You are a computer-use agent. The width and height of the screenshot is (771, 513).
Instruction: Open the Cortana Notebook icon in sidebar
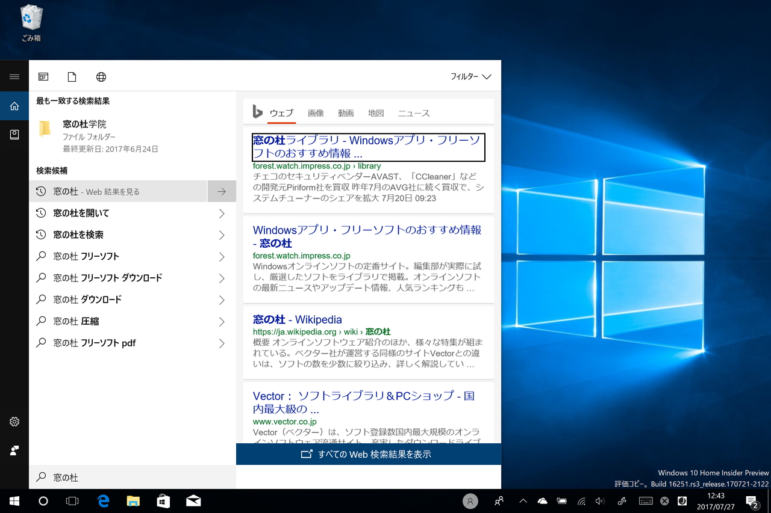14,134
